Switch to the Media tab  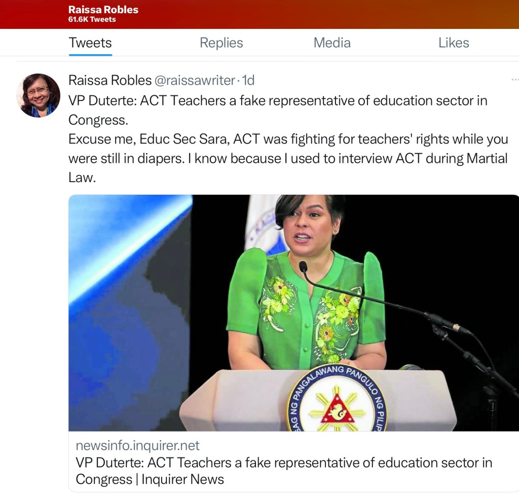click(x=332, y=43)
